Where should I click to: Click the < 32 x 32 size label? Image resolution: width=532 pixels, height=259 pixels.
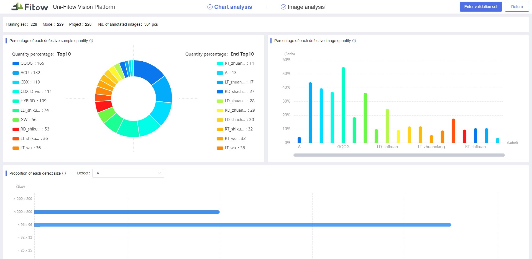(x=25, y=237)
